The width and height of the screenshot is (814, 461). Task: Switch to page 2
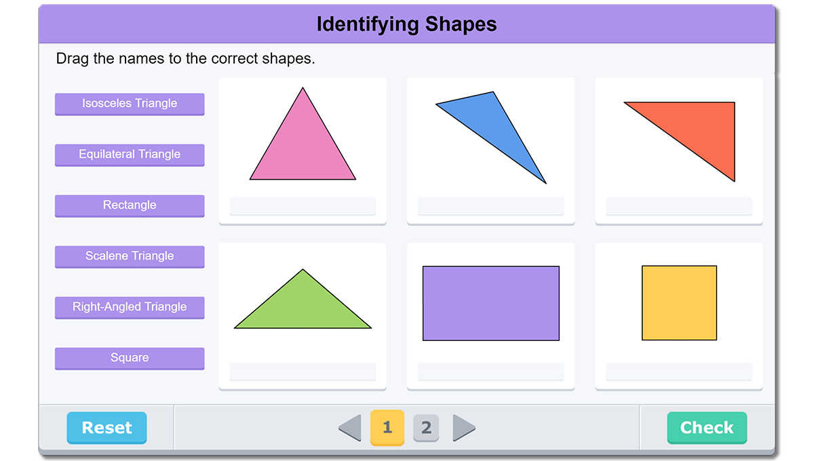coord(426,428)
